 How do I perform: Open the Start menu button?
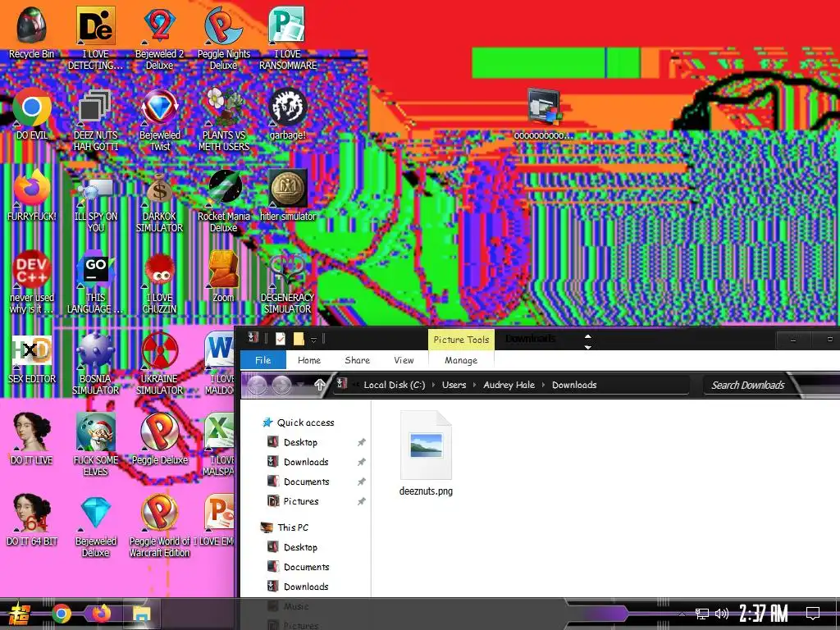[x=18, y=614]
